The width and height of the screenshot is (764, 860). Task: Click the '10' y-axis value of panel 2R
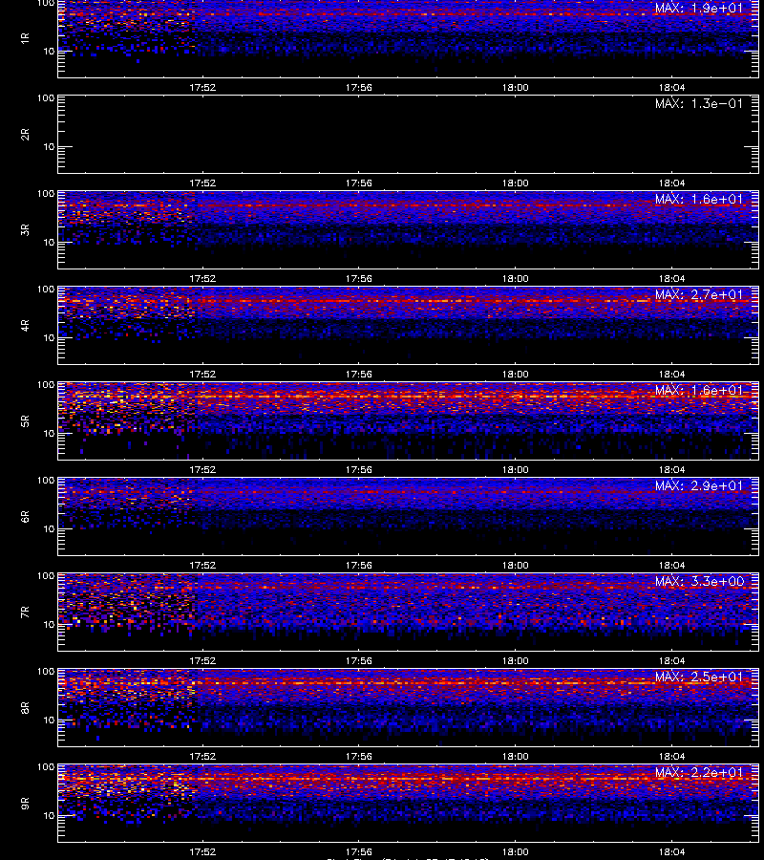(49, 146)
